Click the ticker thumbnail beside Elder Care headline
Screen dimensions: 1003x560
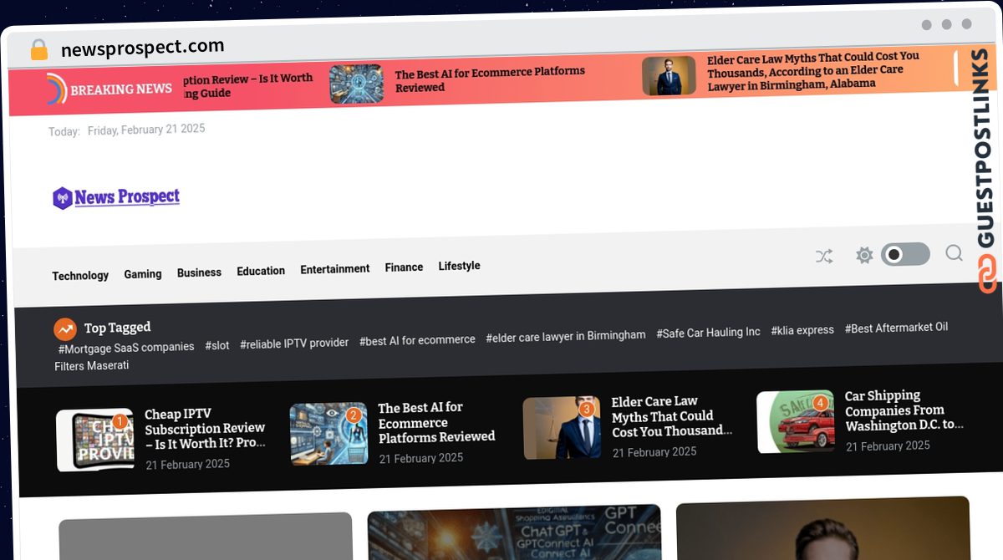pyautogui.click(x=669, y=76)
